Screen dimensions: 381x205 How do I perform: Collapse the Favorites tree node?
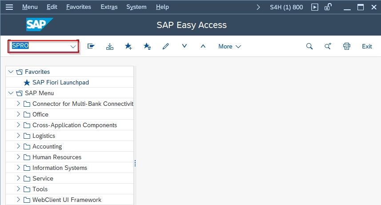[x=11, y=72]
